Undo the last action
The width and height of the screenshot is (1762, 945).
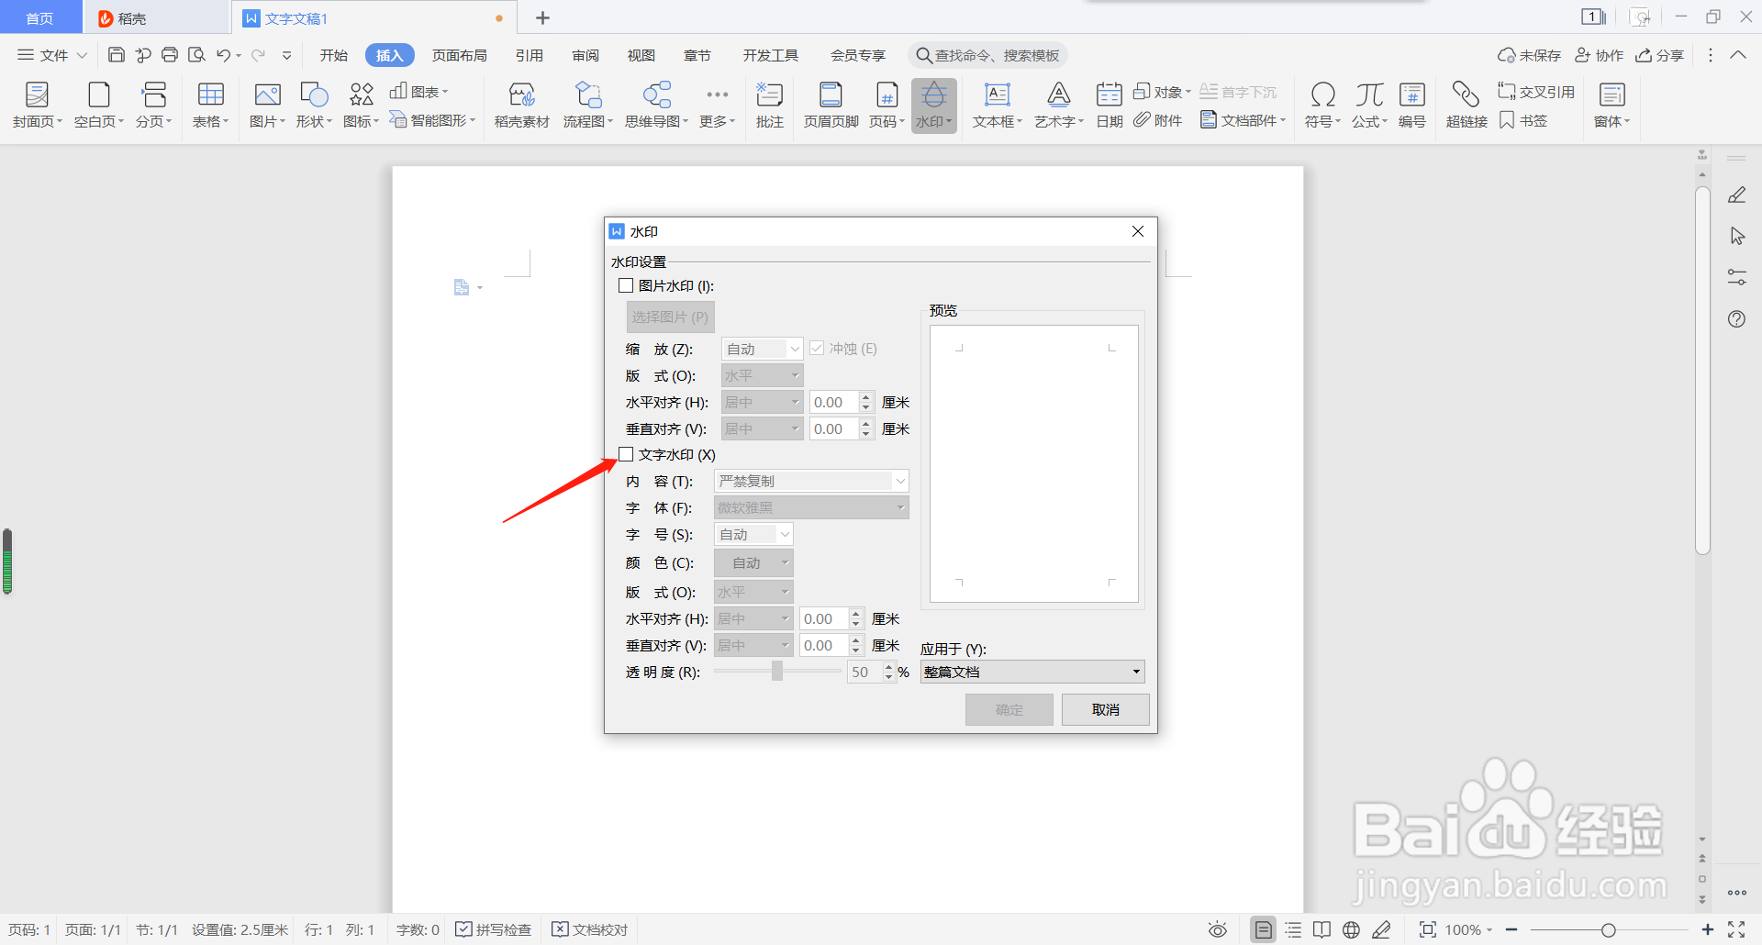click(x=223, y=55)
